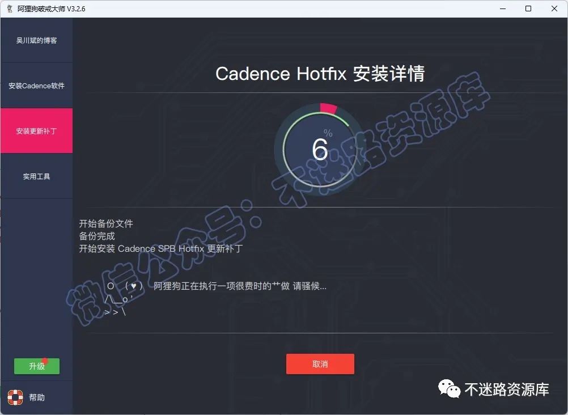
Task: Minimize the application window
Action: tap(503, 9)
